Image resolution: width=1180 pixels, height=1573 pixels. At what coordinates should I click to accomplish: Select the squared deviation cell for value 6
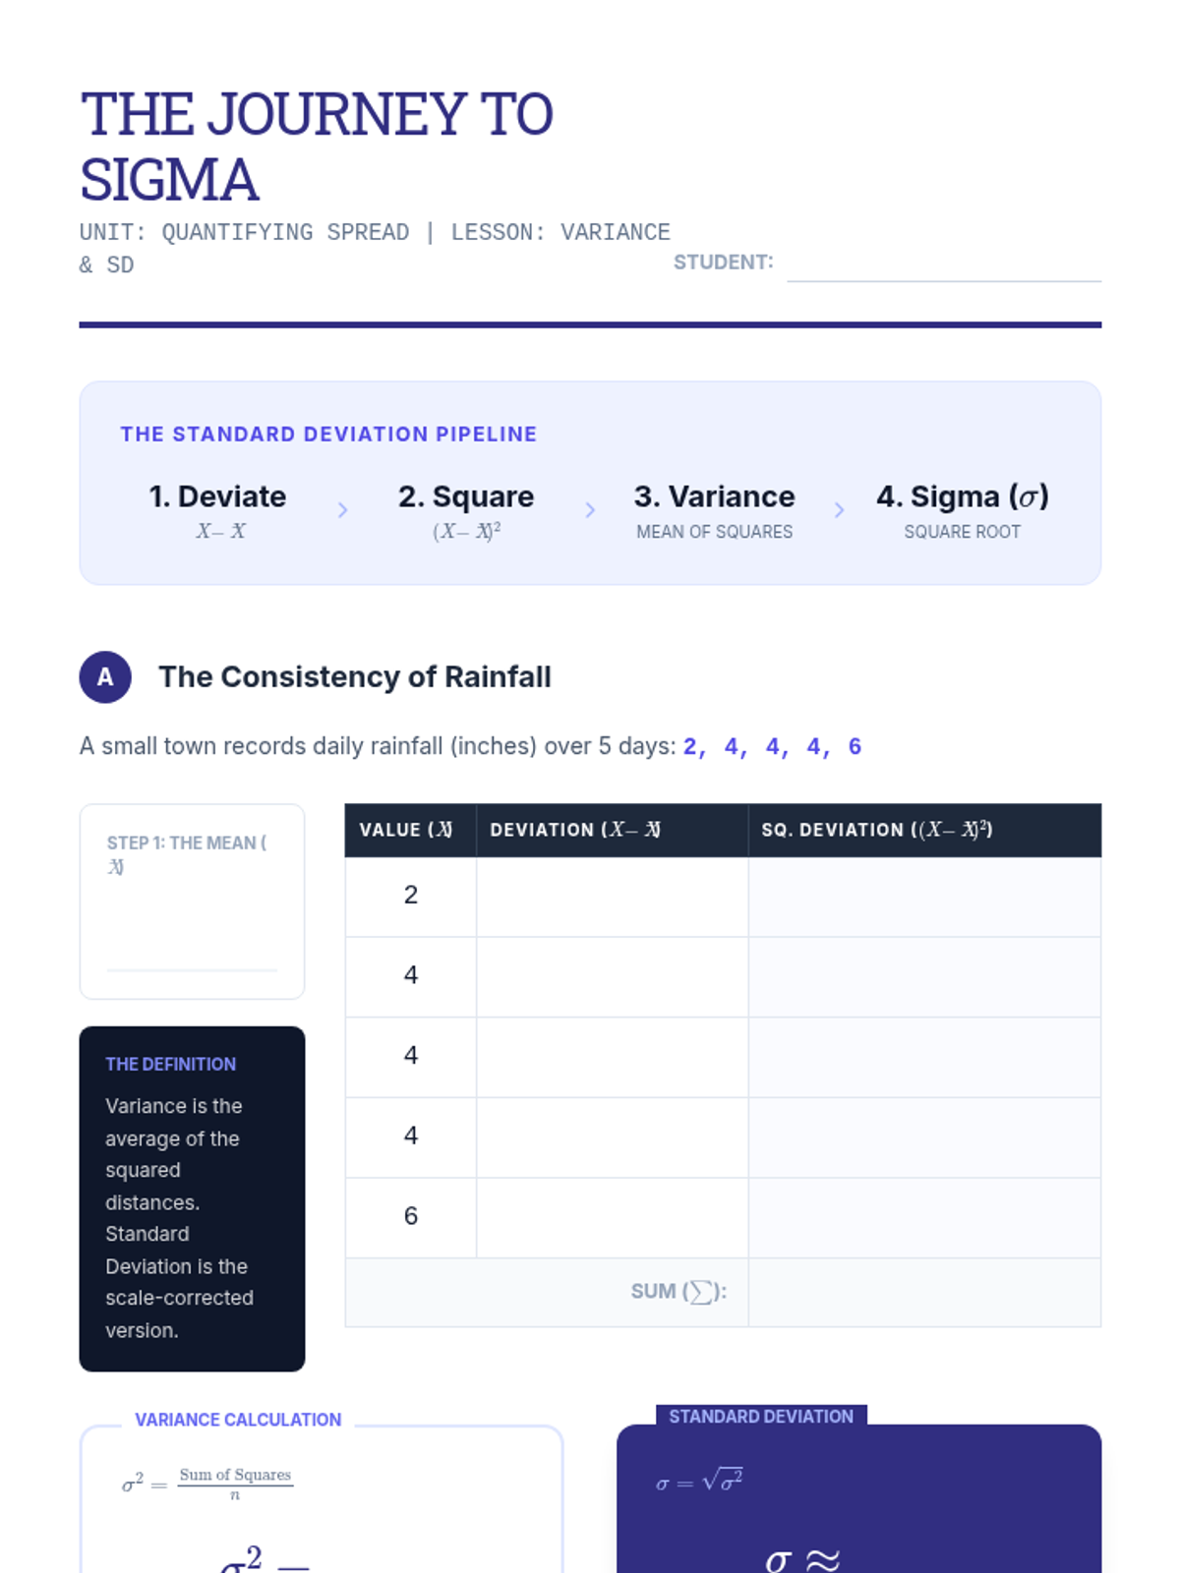click(924, 1217)
